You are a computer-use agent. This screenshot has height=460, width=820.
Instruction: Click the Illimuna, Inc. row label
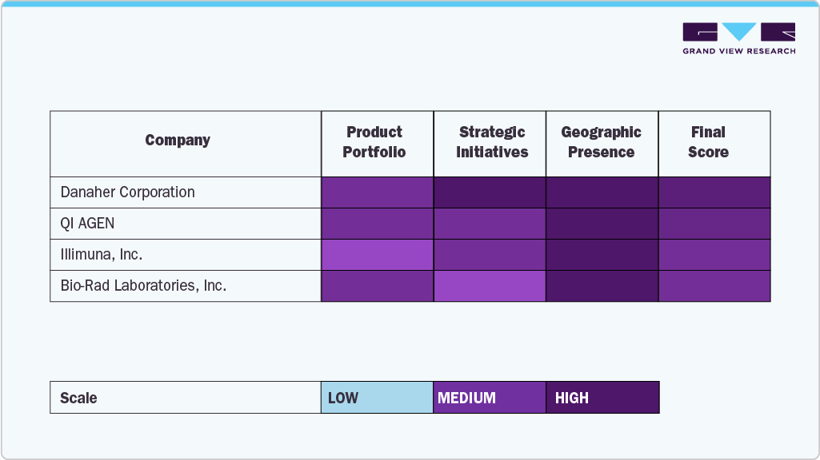point(102,255)
